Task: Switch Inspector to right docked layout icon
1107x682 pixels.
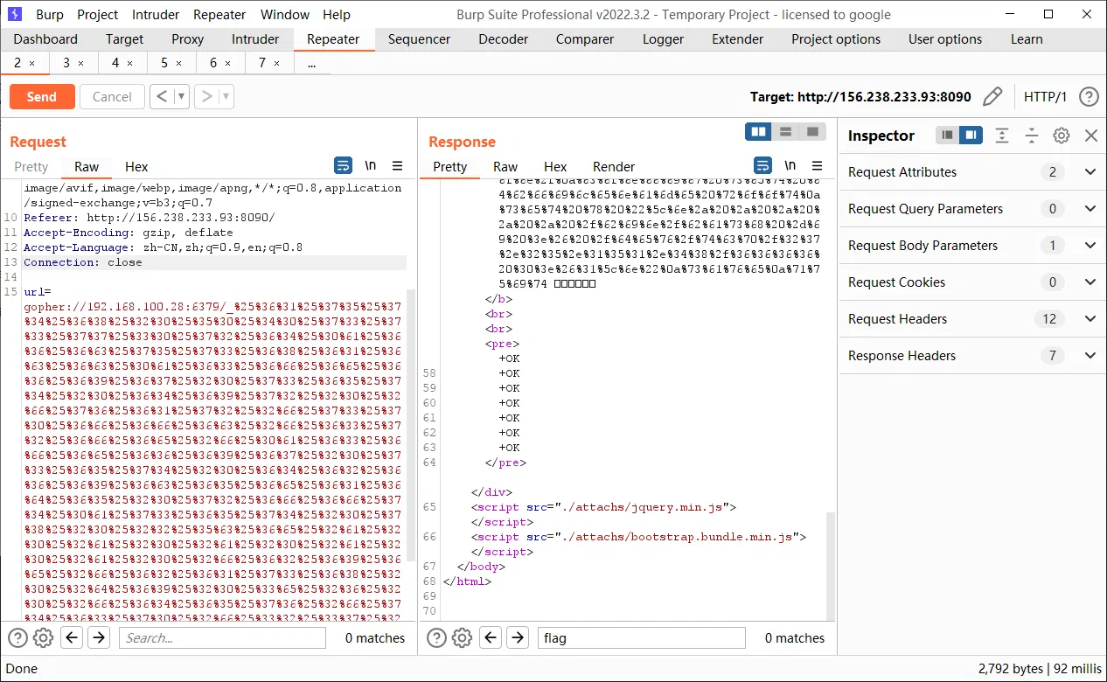Action: click(970, 135)
